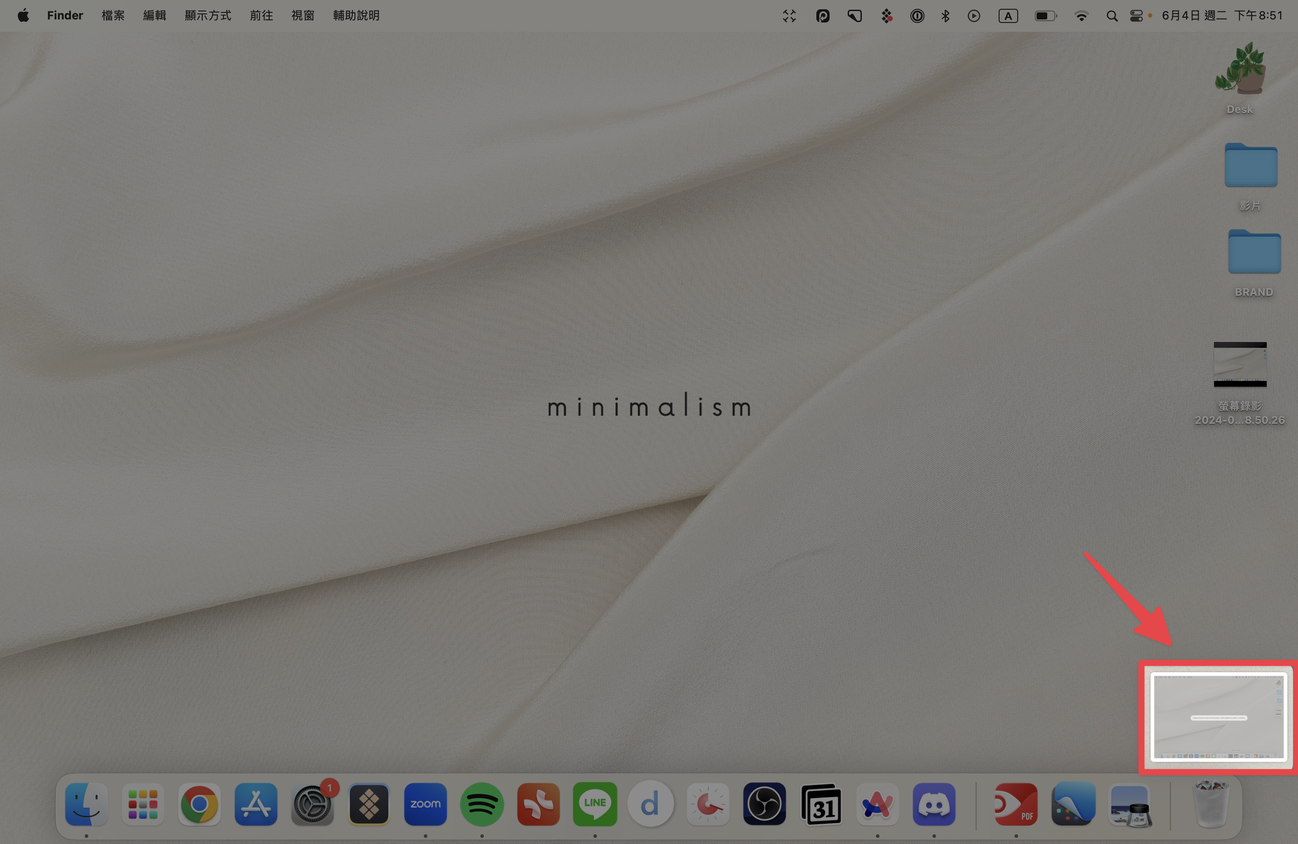The width and height of the screenshot is (1298, 844).
Task: Open the ink bottle Preview-style app in Dock
Action: point(1131,805)
